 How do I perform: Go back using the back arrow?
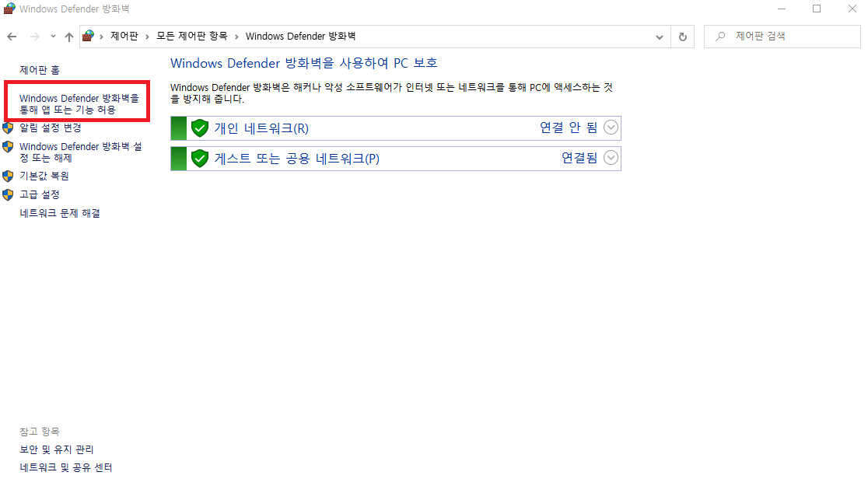tap(12, 37)
